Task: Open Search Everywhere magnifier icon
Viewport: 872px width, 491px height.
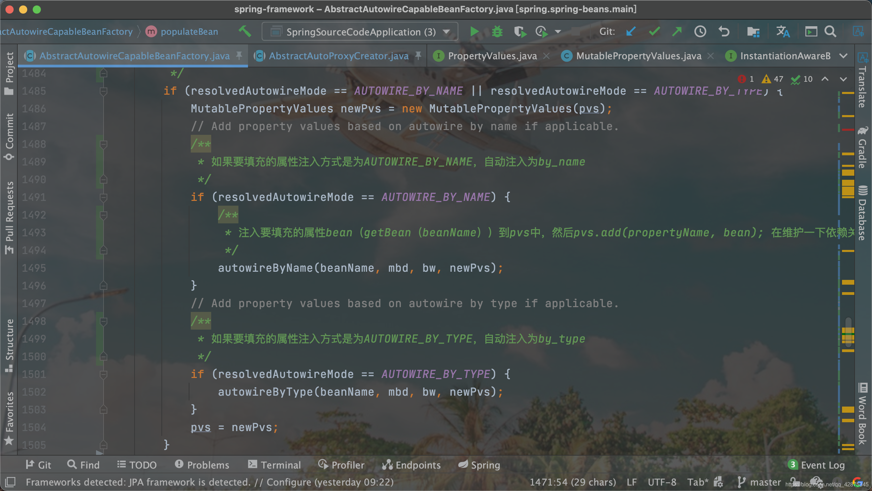Action: click(830, 32)
